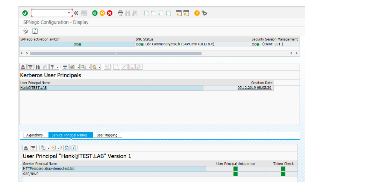Open Help via the orange question mark
The width and height of the screenshot is (385, 192).
click(197, 13)
